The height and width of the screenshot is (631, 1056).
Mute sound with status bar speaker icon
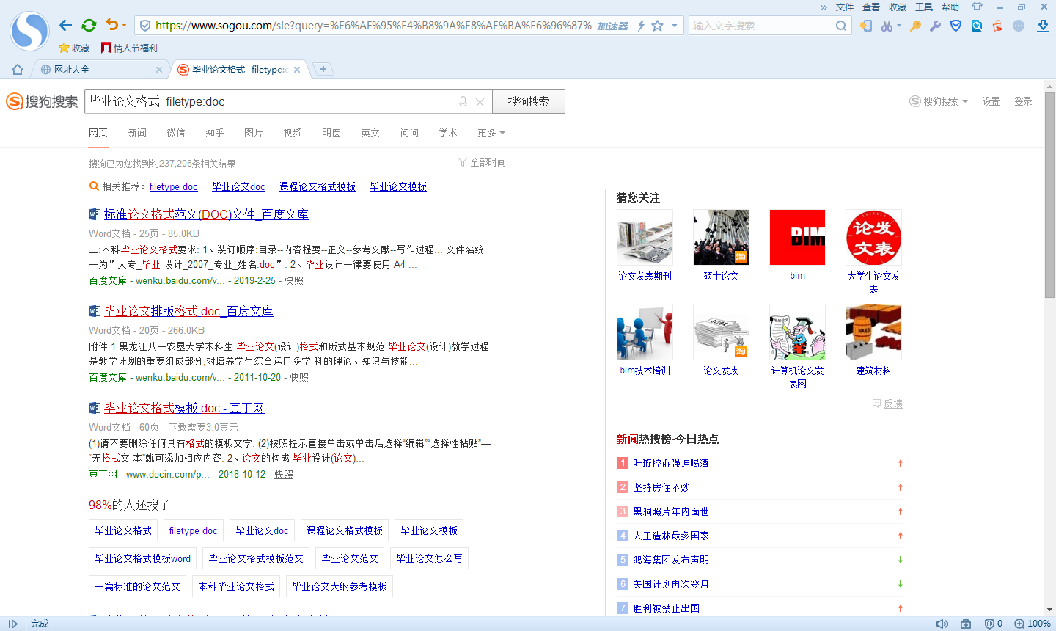click(x=942, y=624)
